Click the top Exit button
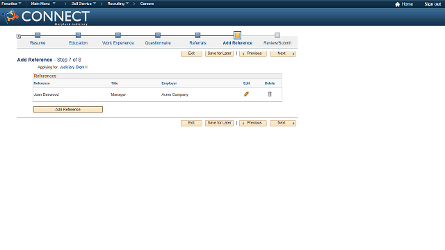 191,53
